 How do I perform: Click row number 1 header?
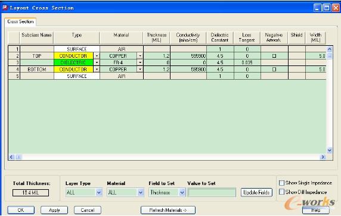pyautogui.click(x=14, y=49)
